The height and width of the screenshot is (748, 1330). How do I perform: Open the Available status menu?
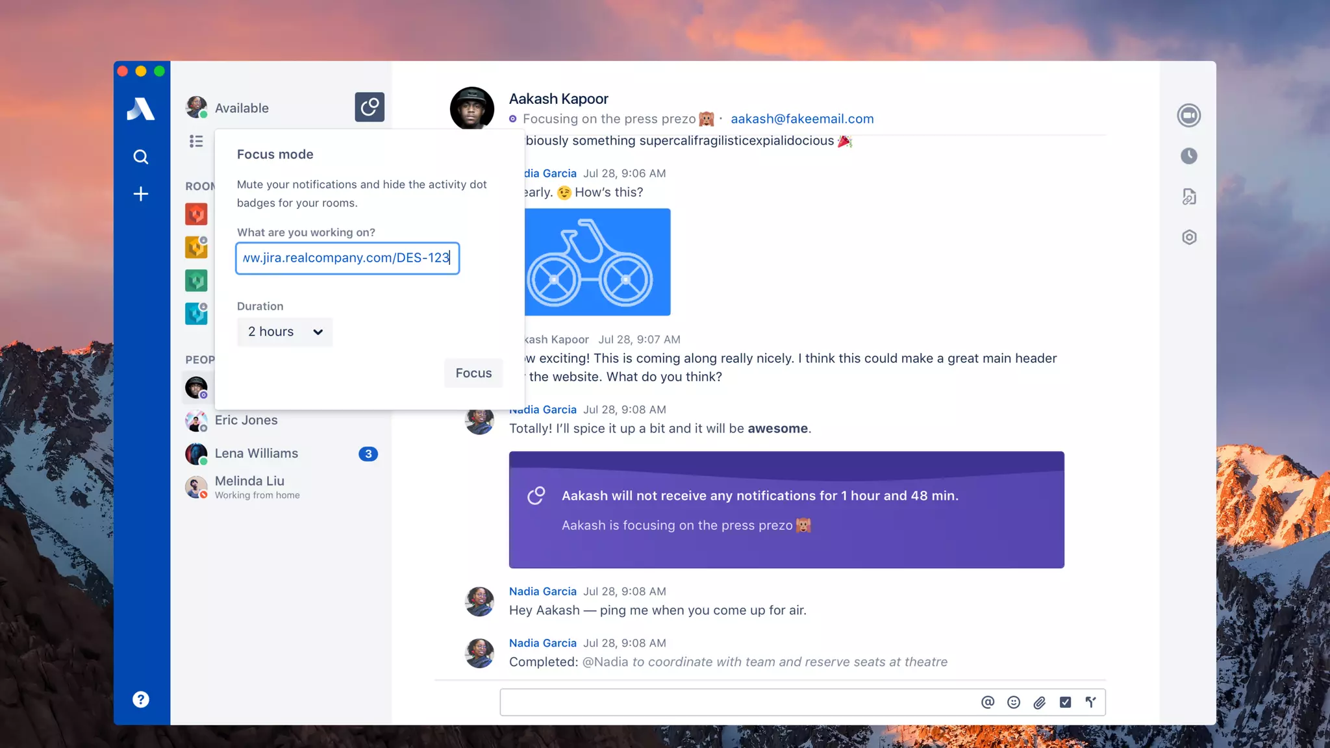[x=241, y=108]
